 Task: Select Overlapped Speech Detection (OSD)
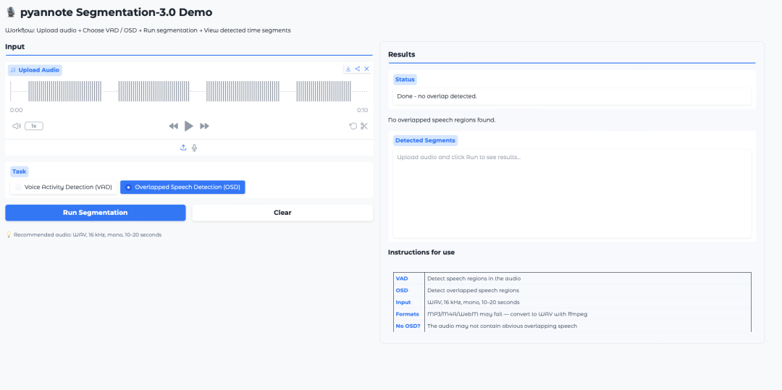coord(182,187)
